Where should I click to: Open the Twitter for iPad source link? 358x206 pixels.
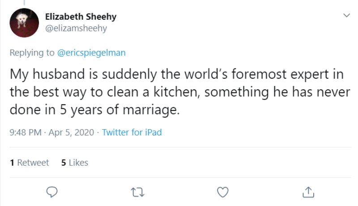click(132, 132)
